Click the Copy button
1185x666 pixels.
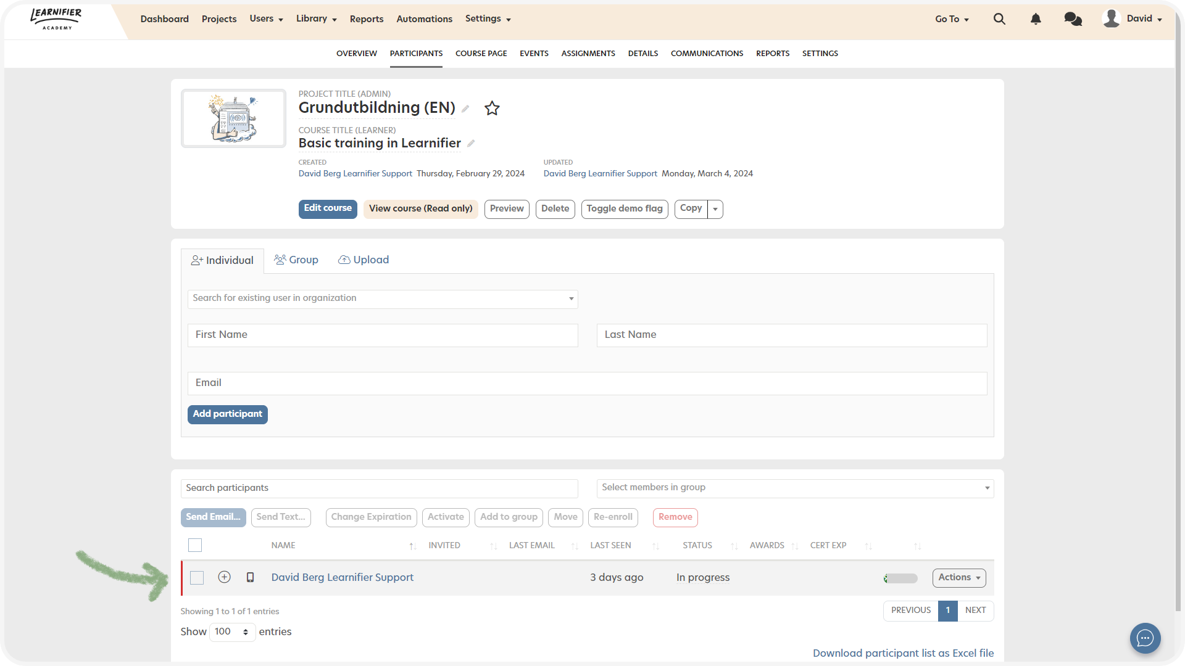tap(691, 208)
